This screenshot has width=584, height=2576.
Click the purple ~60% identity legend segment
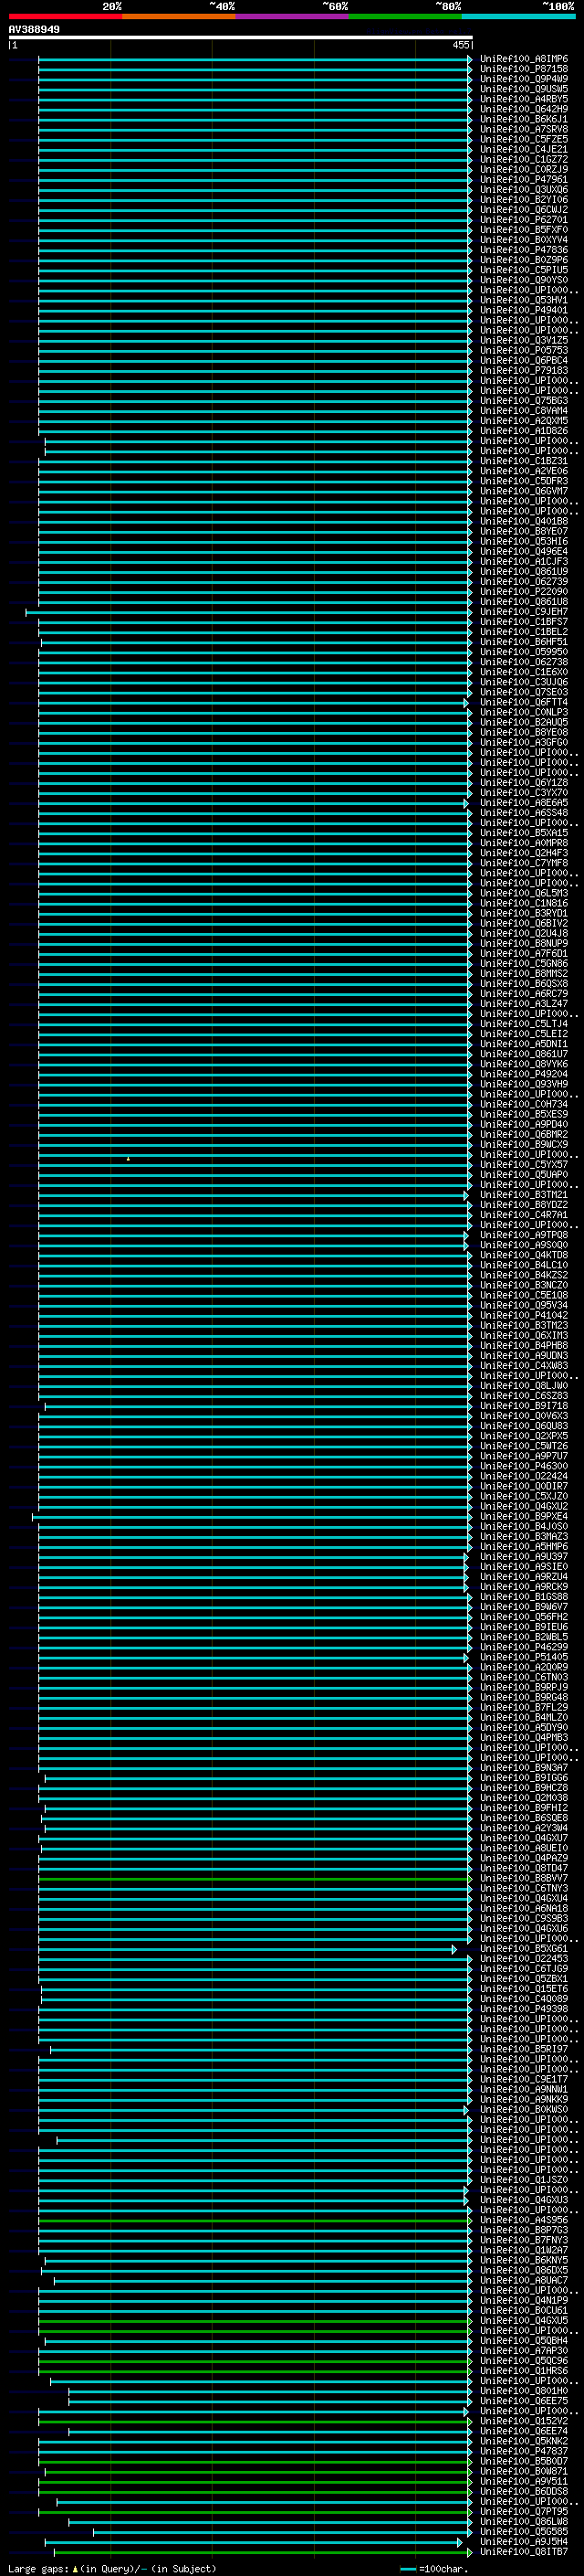[x=293, y=16]
